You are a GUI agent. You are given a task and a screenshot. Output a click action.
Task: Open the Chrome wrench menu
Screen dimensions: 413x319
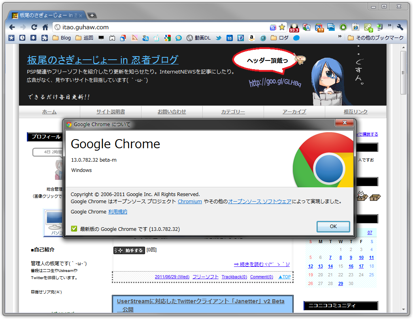[400, 27]
